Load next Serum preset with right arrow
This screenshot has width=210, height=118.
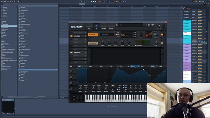(146, 25)
